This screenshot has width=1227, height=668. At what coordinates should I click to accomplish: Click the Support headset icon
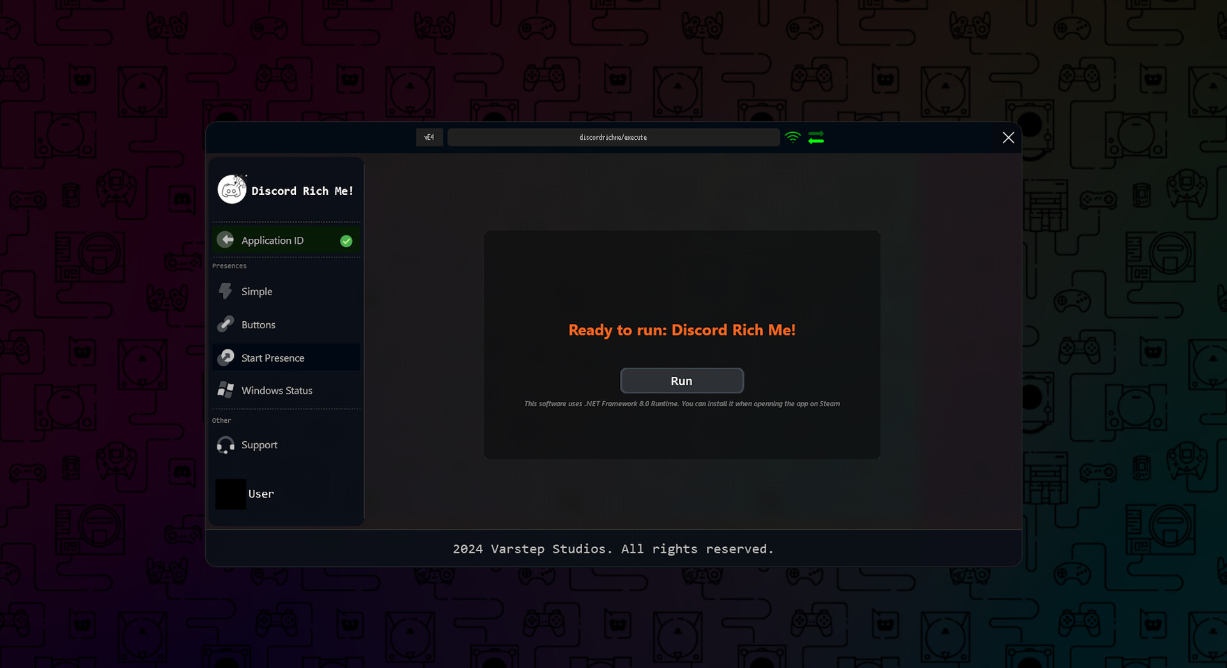coord(226,445)
